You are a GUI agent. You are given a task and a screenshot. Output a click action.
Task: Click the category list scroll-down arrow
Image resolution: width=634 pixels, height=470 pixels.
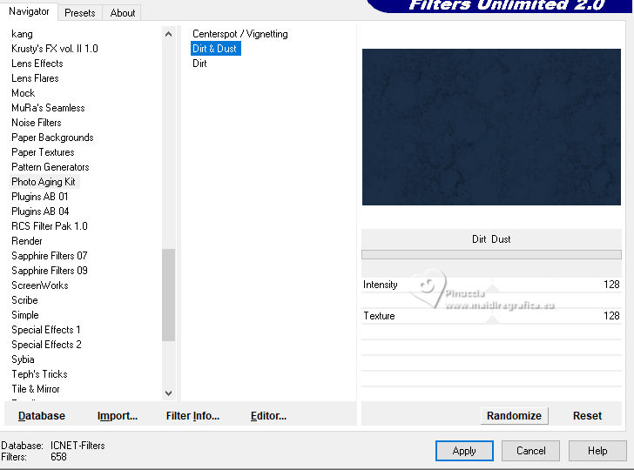click(169, 393)
